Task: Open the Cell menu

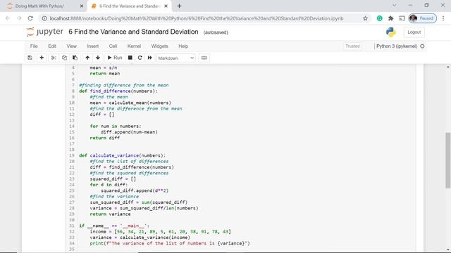Action: pyautogui.click(x=113, y=46)
